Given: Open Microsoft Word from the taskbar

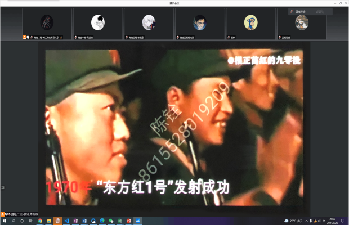Looking at the screenshot, I should tap(84, 221).
